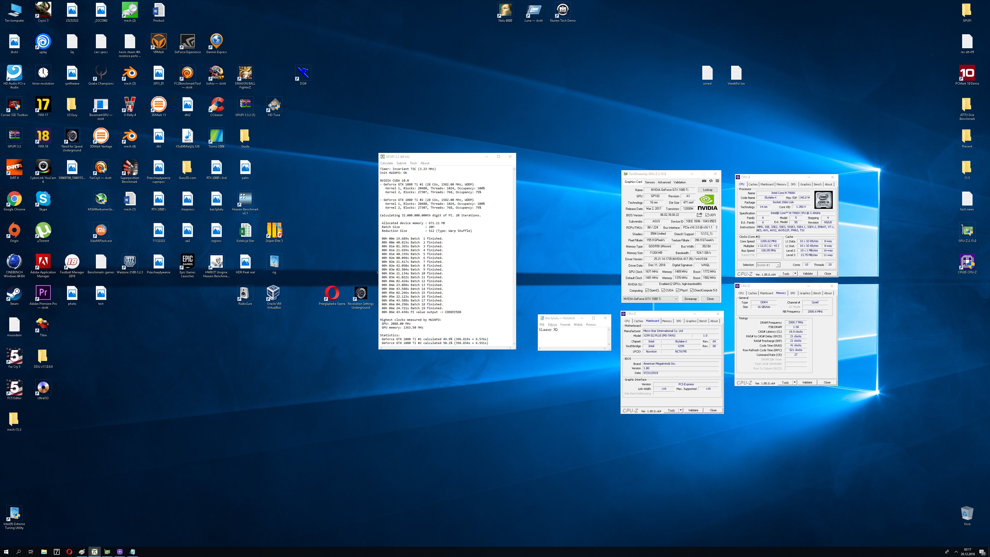Image resolution: width=990 pixels, height=557 pixels.
Task: Open Quake Champions desktop shortcut
Action: (101, 75)
